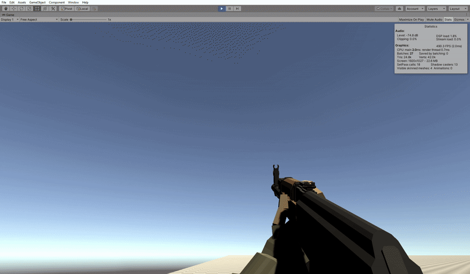The width and height of the screenshot is (470, 274).
Task: Toggle Pivot handle position
Action: click(x=66, y=9)
